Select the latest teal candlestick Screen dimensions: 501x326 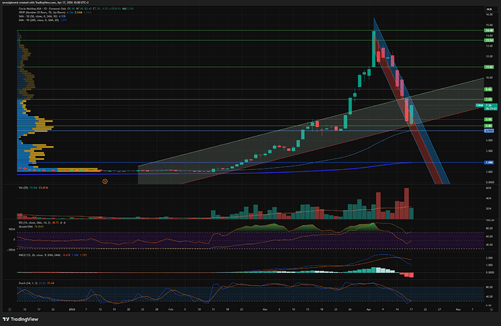click(x=412, y=113)
